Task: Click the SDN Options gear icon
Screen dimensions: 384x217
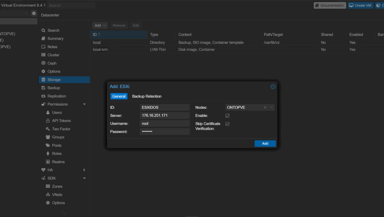Action: (48, 203)
